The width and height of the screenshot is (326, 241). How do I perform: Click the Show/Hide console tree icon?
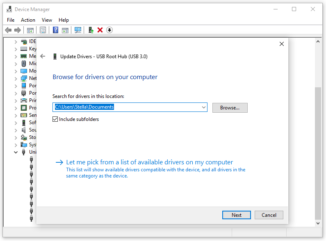(30, 30)
